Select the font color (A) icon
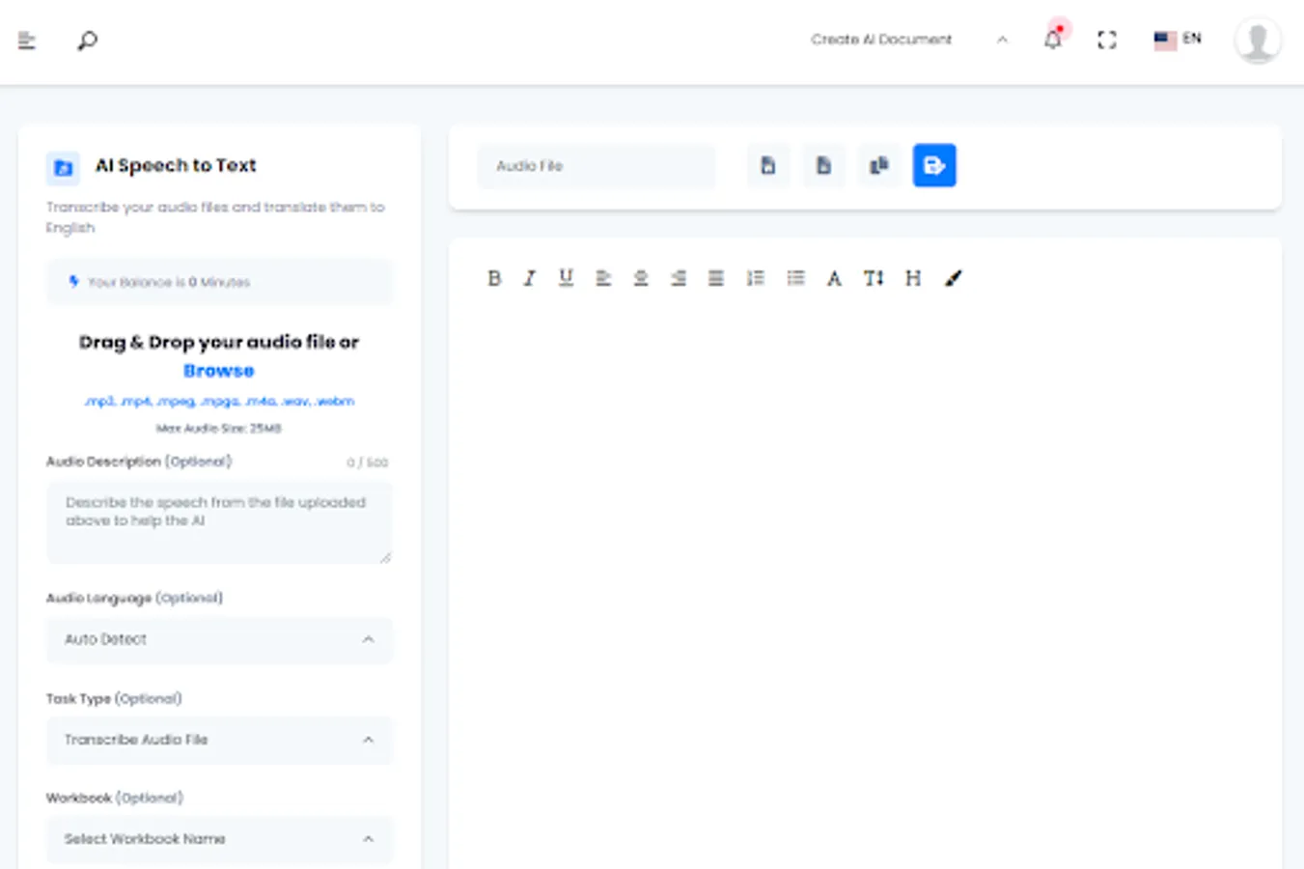 (833, 278)
